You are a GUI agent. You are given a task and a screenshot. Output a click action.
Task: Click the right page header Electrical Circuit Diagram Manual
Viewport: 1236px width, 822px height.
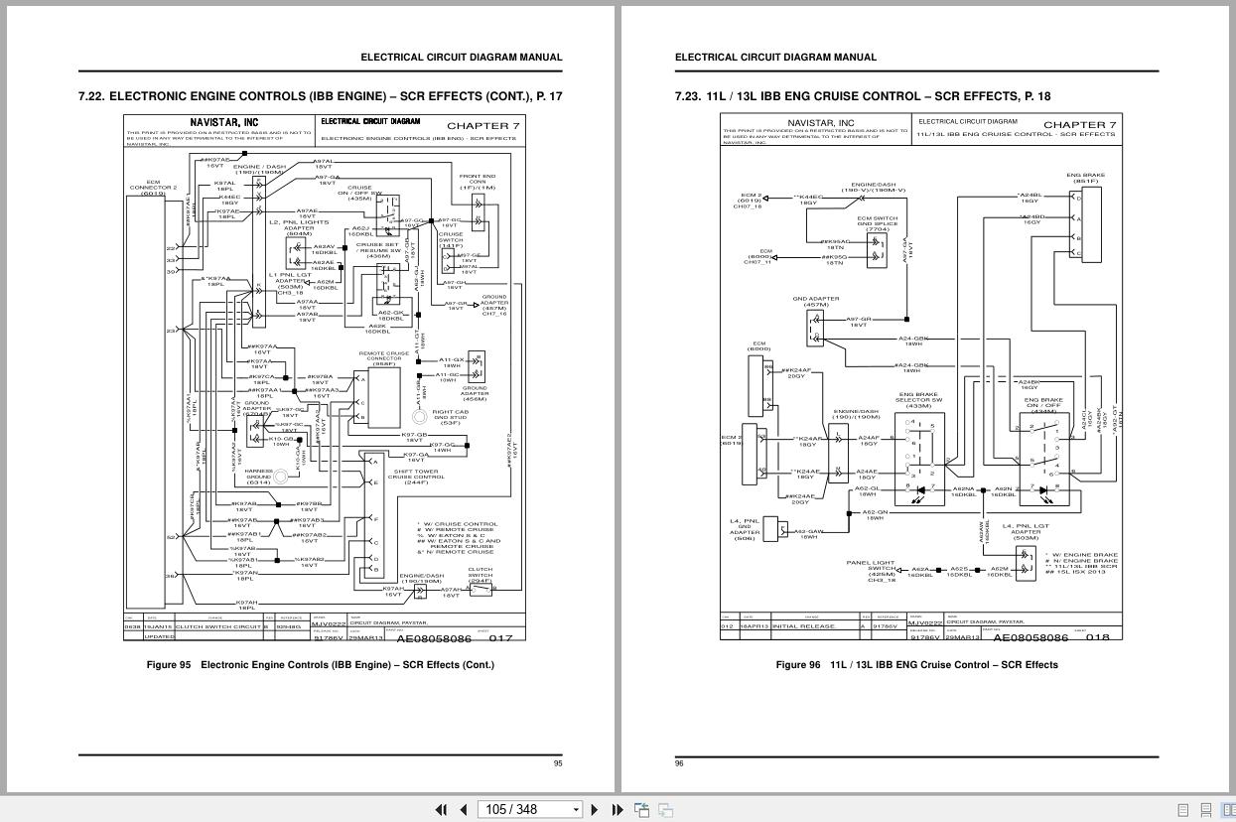(776, 58)
